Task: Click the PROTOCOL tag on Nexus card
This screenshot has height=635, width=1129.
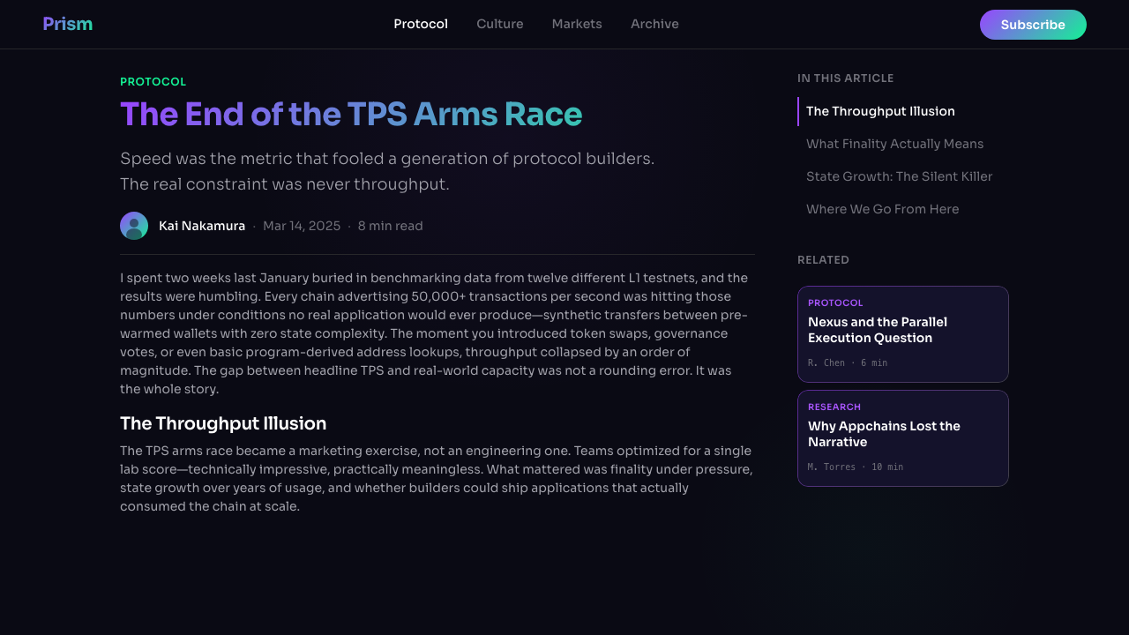Action: pos(835,303)
